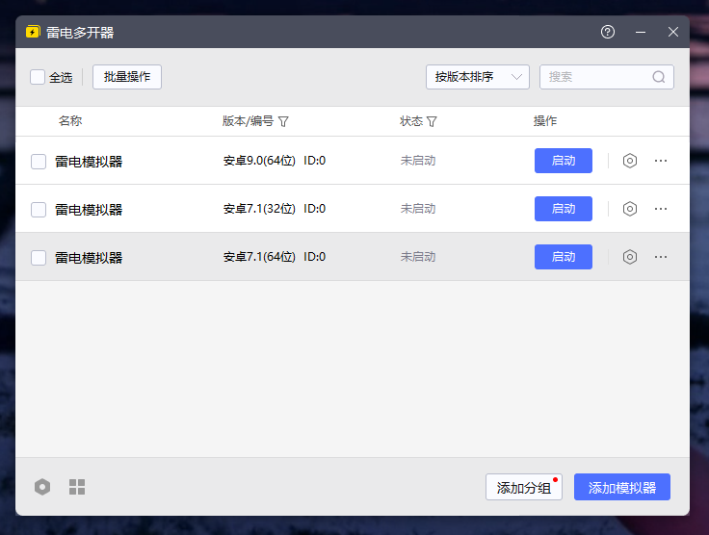Click the 添加模拟器 button
This screenshot has width=709, height=535.
(622, 488)
